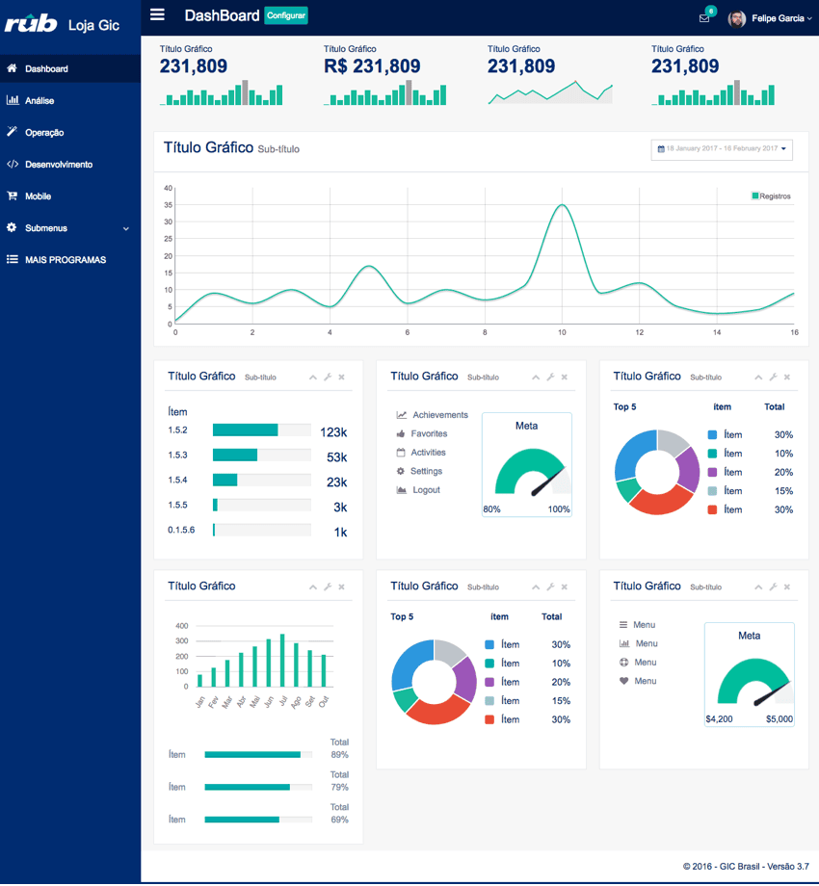This screenshot has width=819, height=886.
Task: Click the Mobile cart icon in the sidebar
Action: (x=12, y=196)
